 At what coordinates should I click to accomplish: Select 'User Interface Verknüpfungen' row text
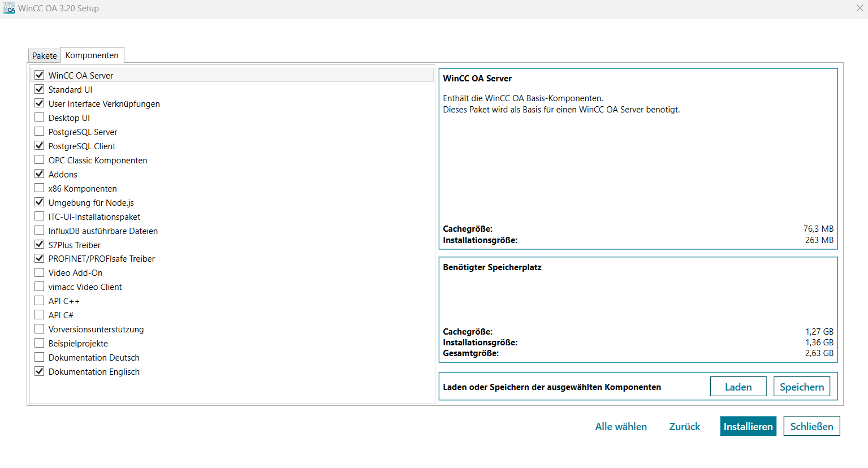tap(104, 103)
